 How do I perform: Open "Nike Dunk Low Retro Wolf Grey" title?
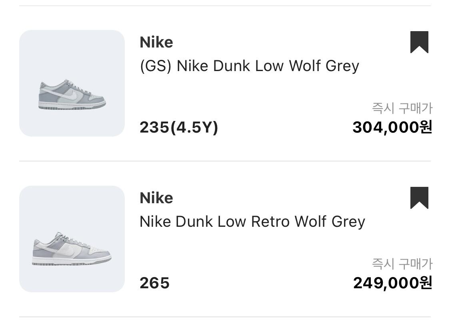[x=252, y=222]
